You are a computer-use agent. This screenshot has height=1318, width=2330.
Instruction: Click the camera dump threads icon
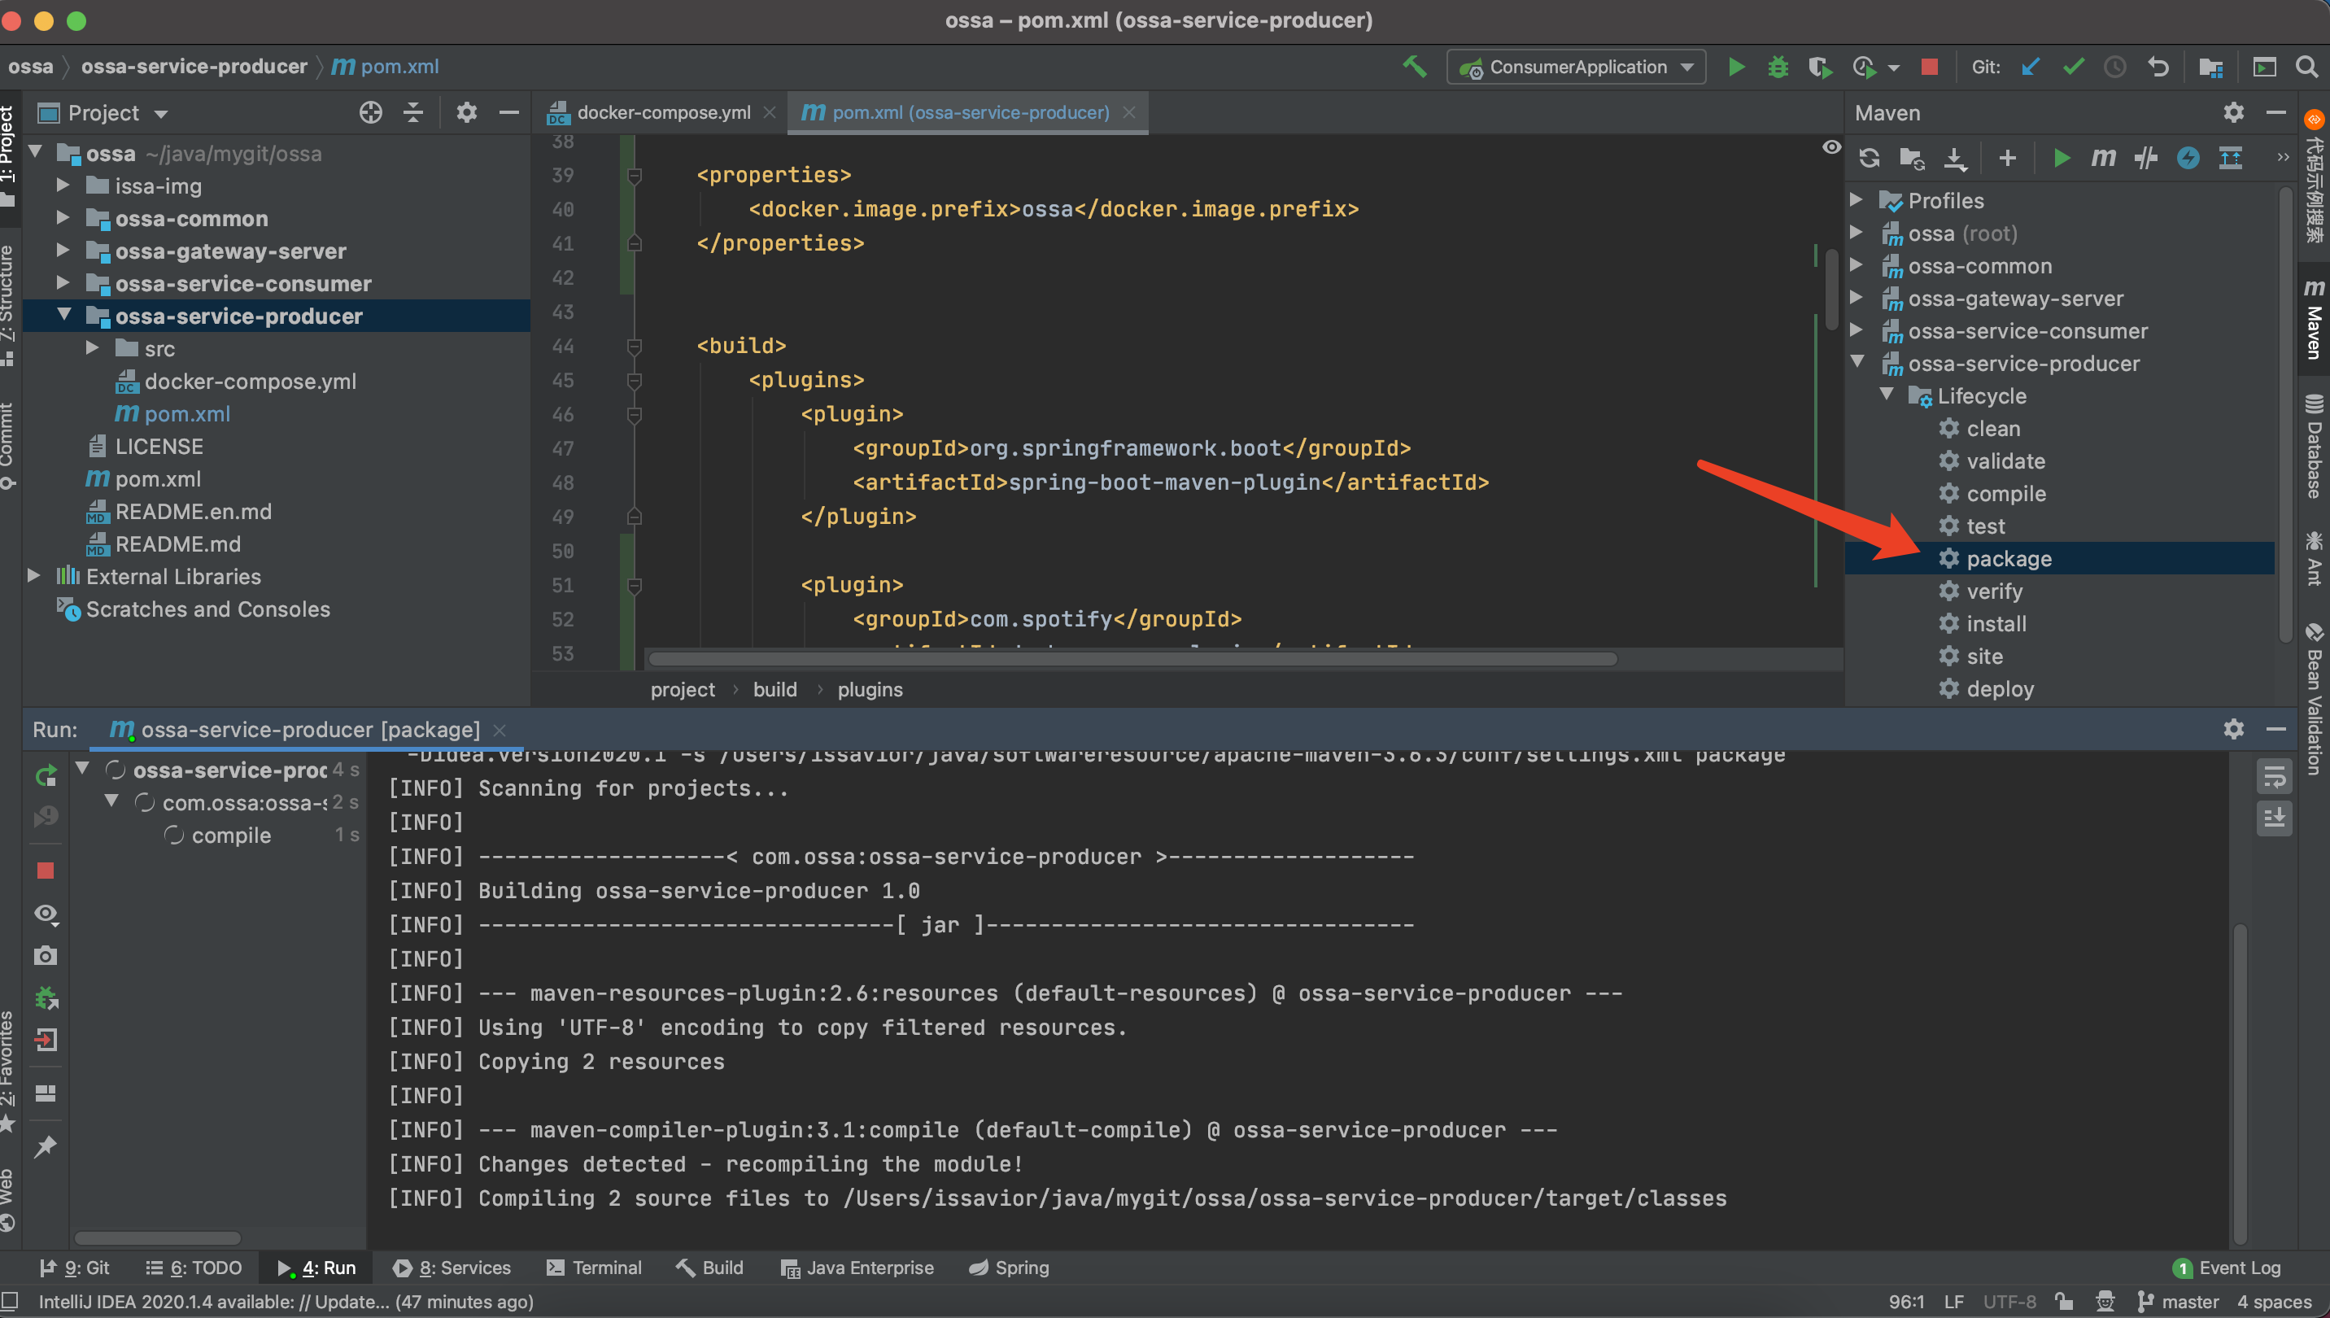(46, 956)
